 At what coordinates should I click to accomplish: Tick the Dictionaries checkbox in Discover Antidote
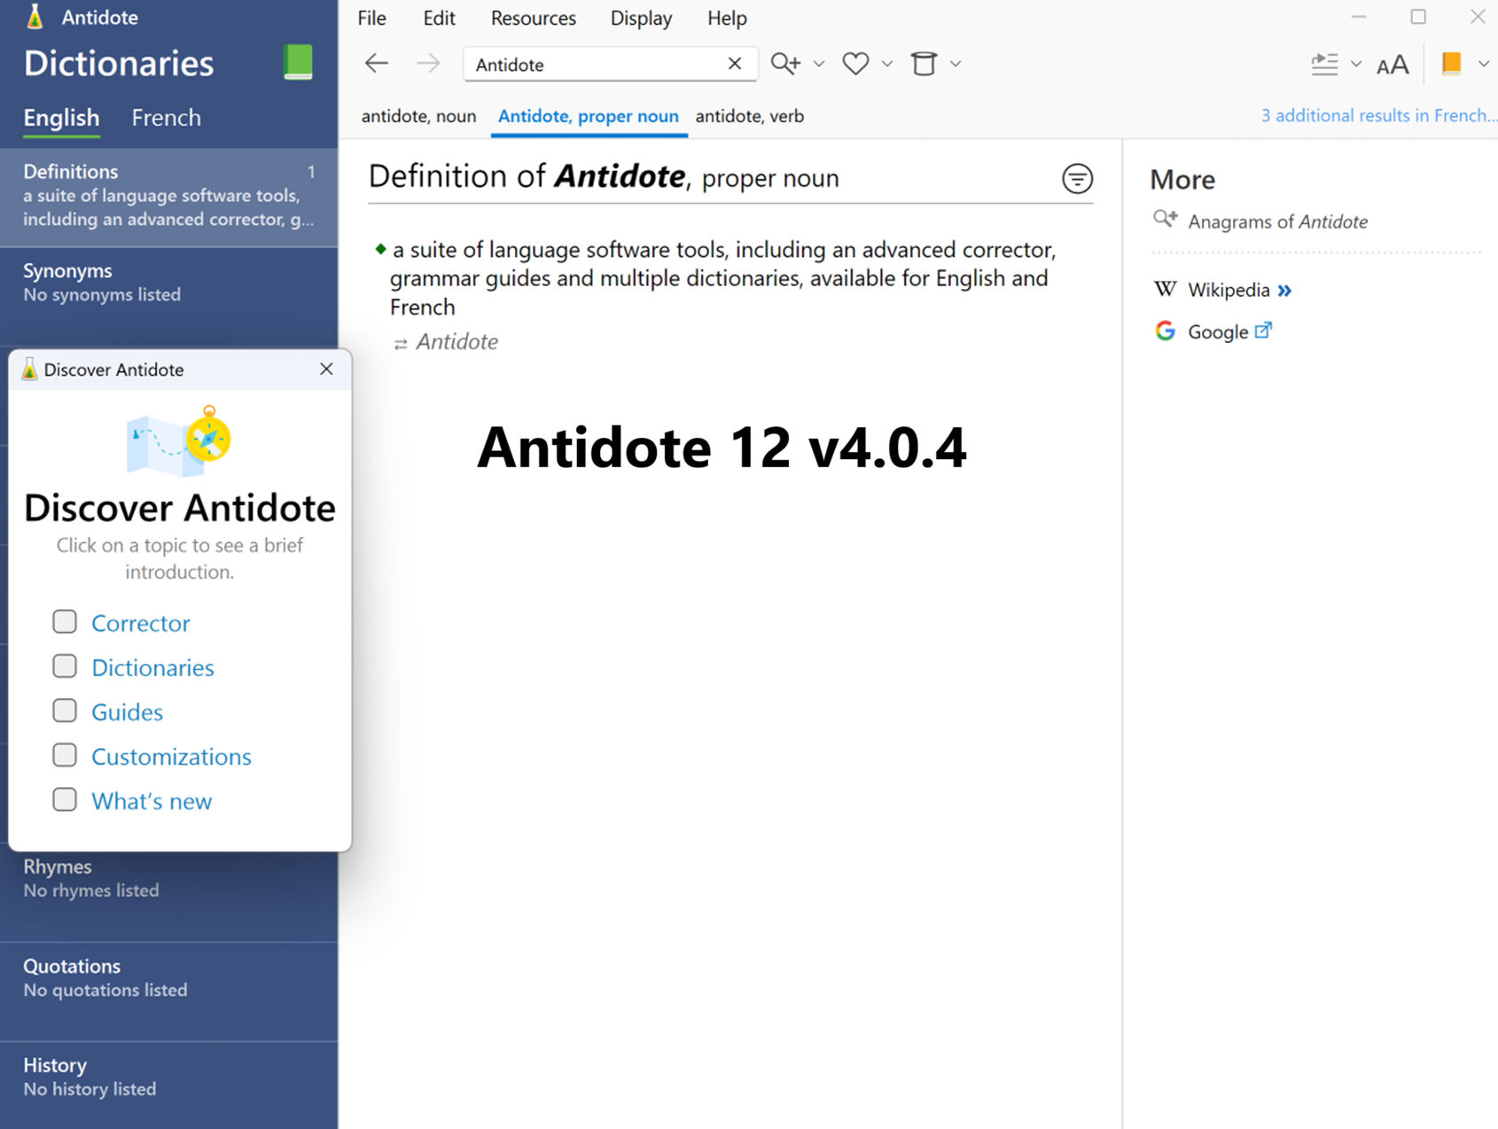[x=65, y=666]
